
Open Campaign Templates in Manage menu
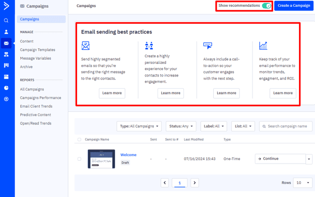tap(37, 50)
